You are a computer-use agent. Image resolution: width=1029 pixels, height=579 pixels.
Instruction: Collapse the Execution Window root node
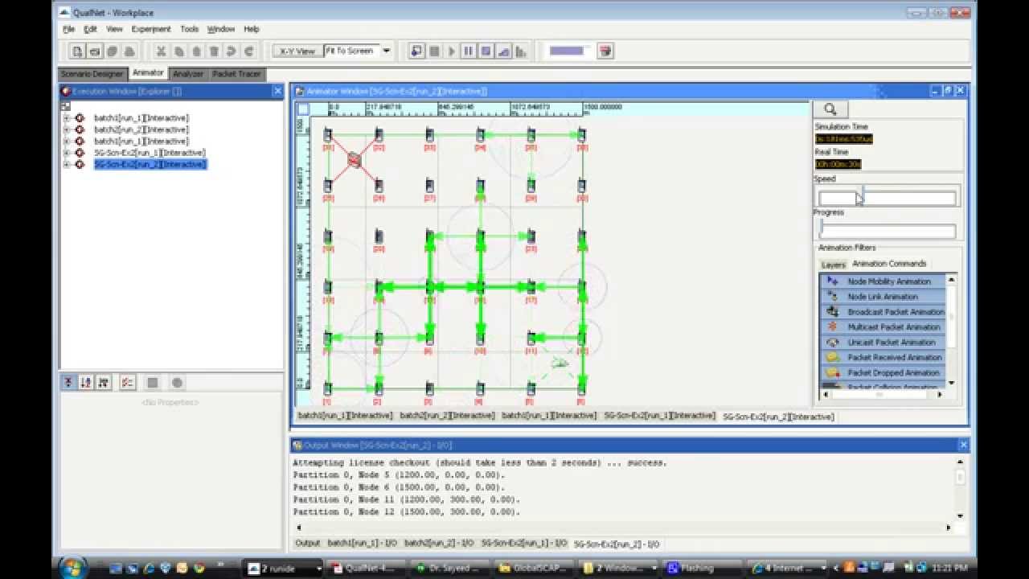pyautogui.click(x=66, y=106)
